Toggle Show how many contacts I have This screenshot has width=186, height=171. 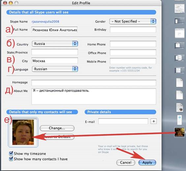tap(11, 159)
